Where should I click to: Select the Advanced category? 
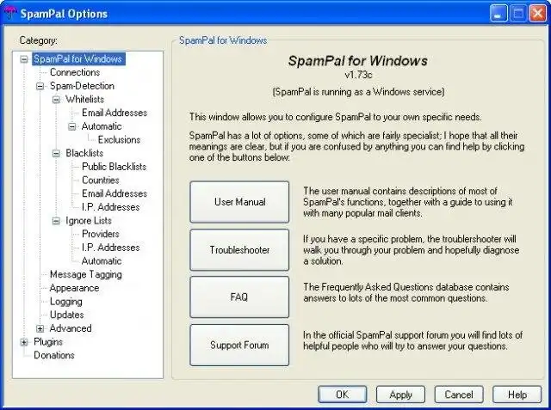pos(71,328)
